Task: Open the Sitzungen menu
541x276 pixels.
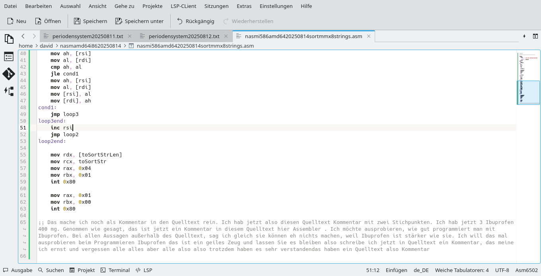Action: click(x=216, y=6)
